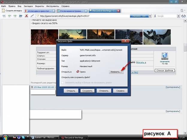The height and width of the screenshot is (140, 187).
Task: Click the wand/pencil icon in navigation bar
Action: click(x=32, y=16)
